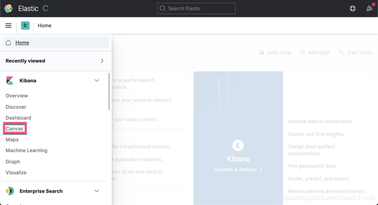Click Visualize & analyze link on Kibana card
Screen dimensions: 378x205
[x=238, y=170]
